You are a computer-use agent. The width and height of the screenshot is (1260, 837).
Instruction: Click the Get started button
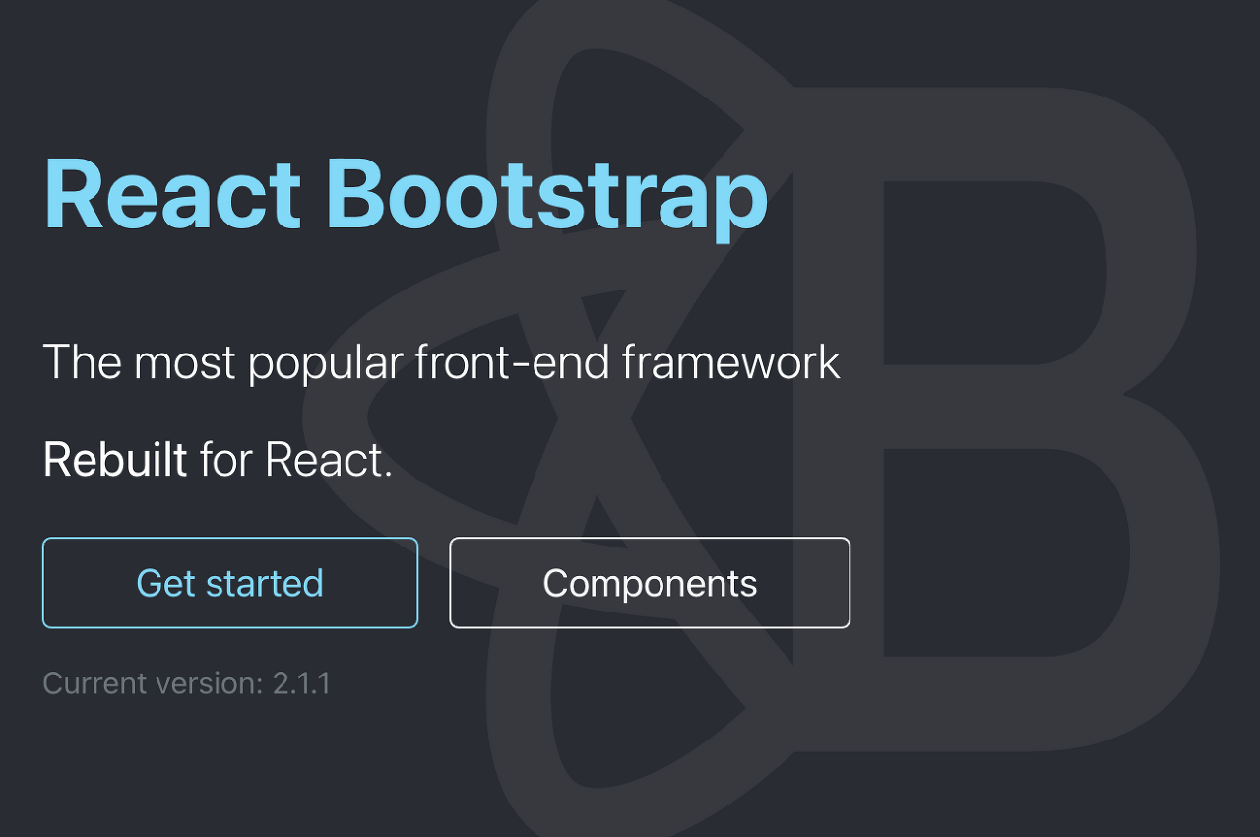(x=230, y=583)
